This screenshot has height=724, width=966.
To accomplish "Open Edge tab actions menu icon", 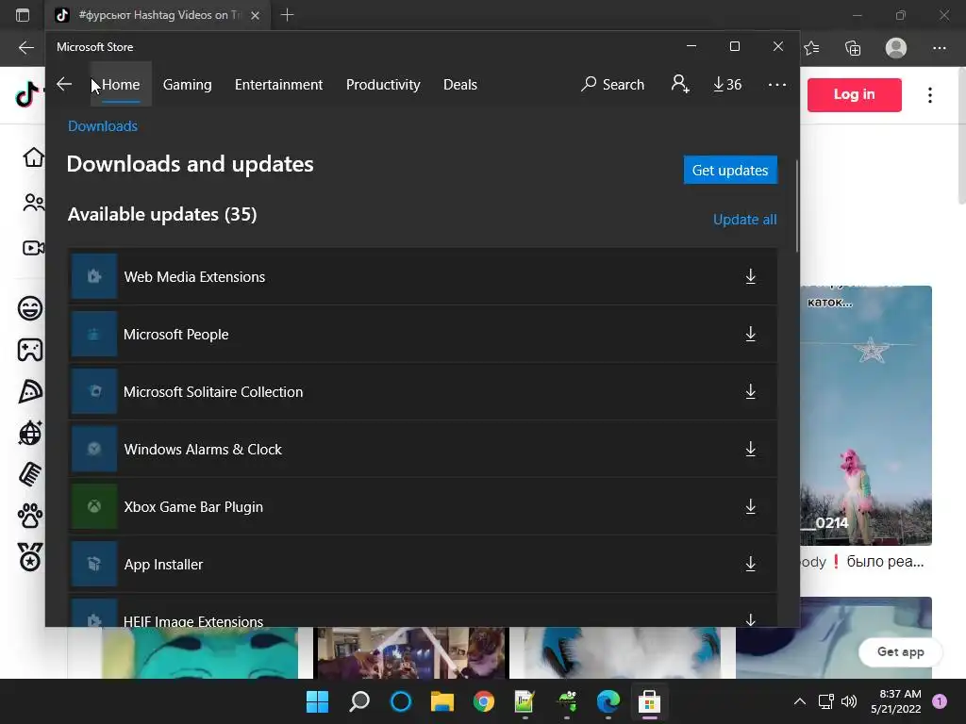I will 23,15.
